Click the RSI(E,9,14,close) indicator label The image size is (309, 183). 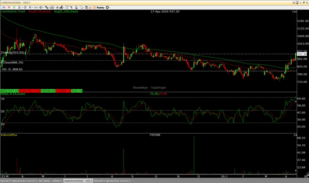point(13,94)
